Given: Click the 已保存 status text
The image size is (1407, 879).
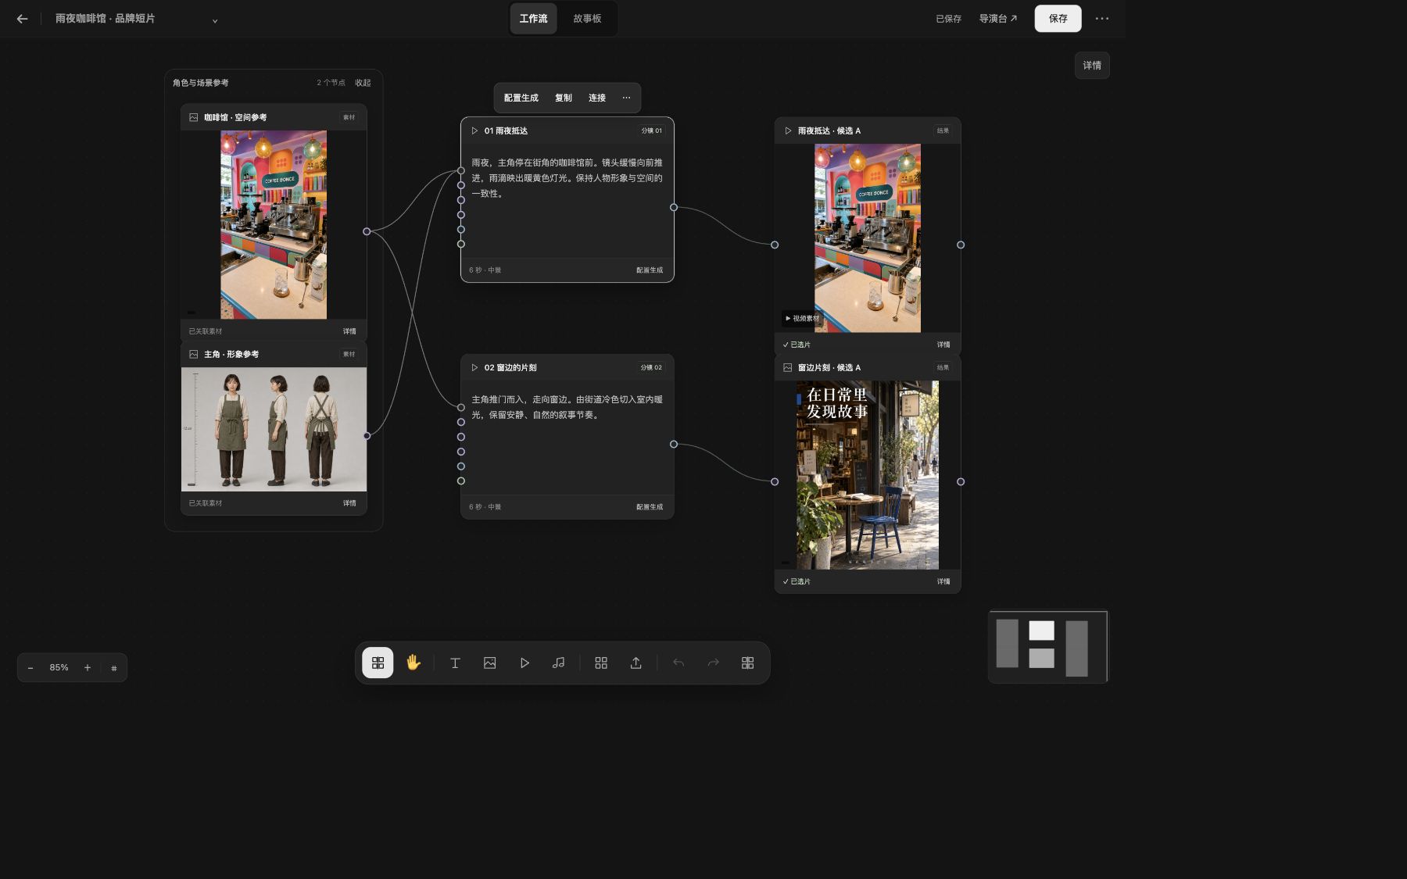Looking at the screenshot, I should tap(948, 19).
